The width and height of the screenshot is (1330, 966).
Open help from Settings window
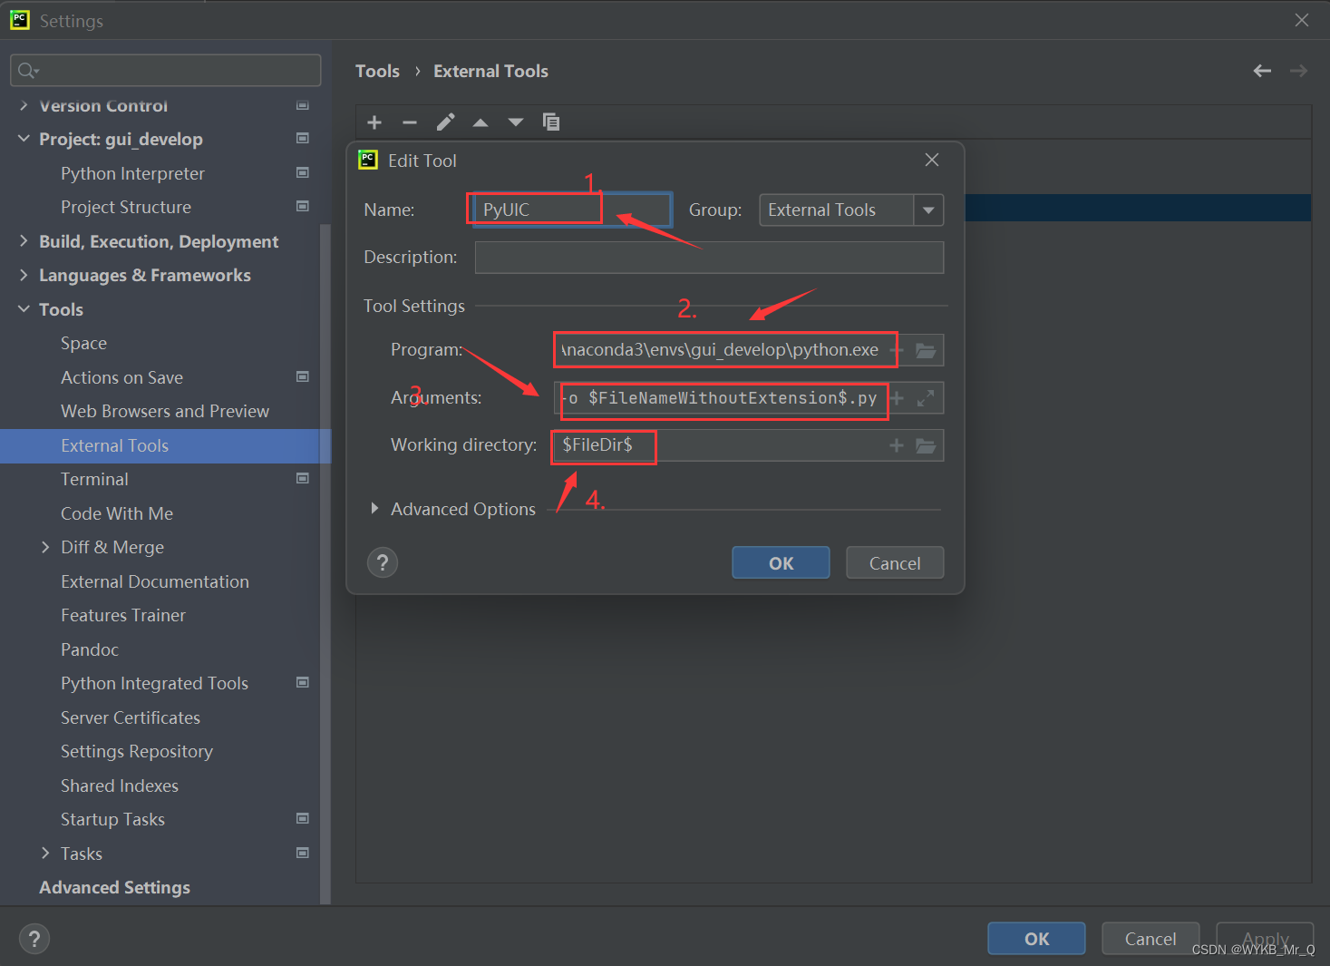(34, 939)
